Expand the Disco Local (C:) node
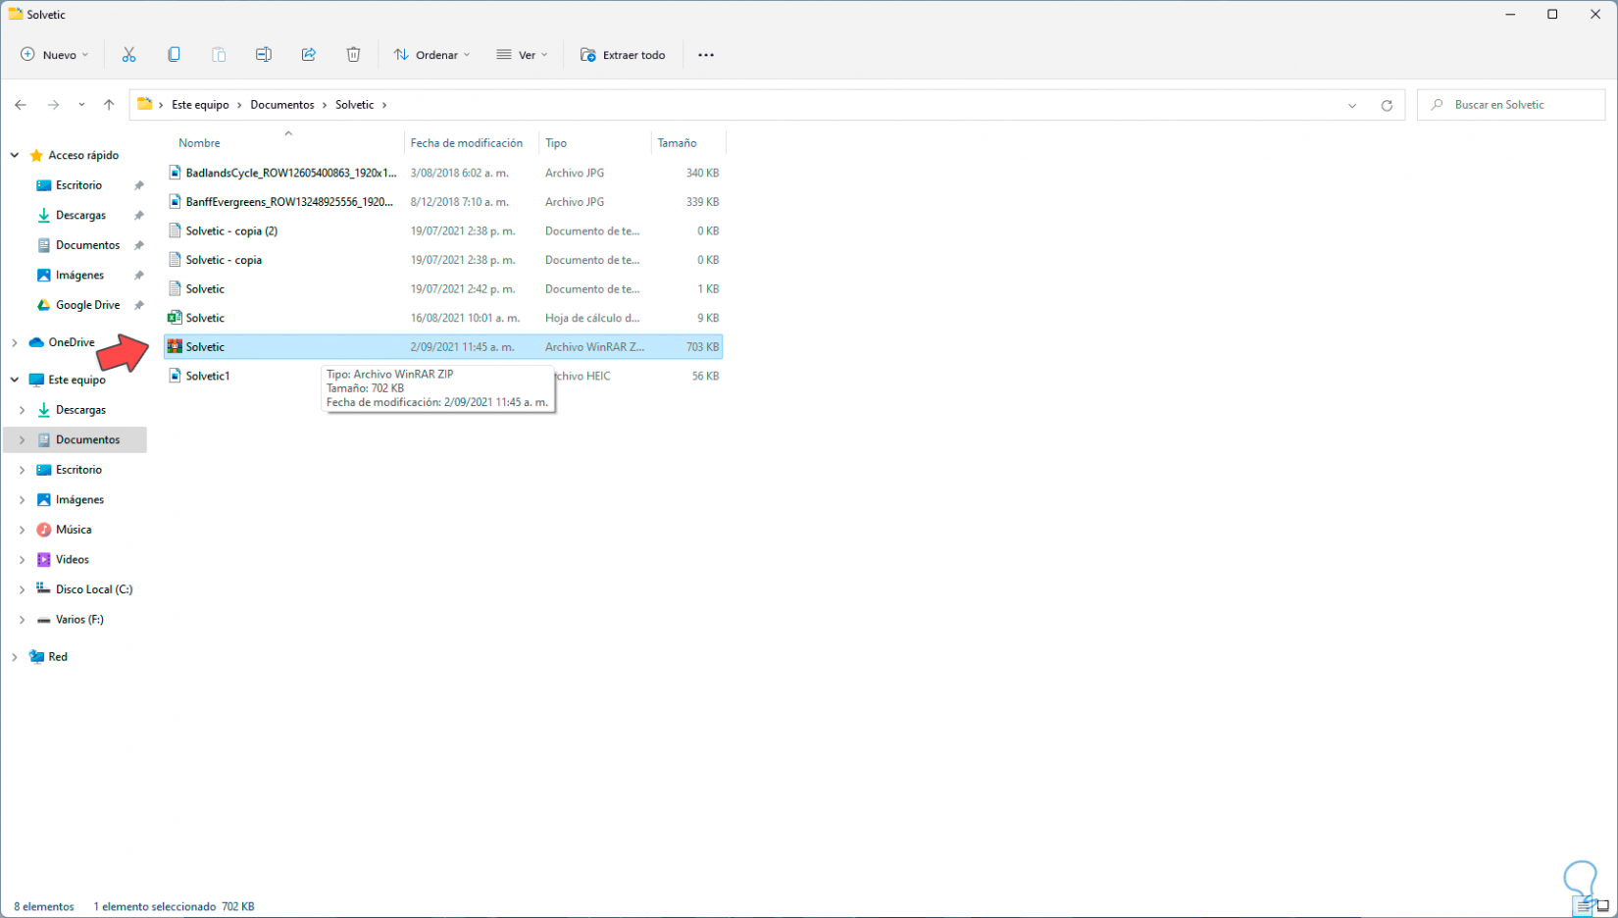Viewport: 1618px width, 918px height. pos(22,589)
